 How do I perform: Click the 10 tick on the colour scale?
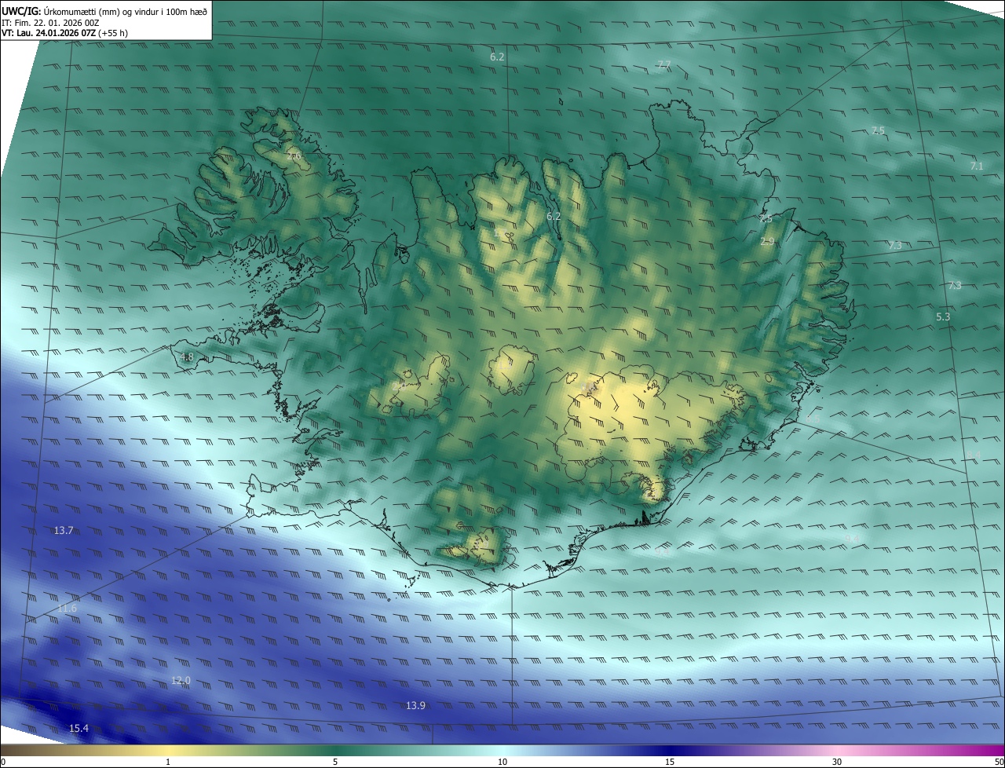click(x=502, y=762)
